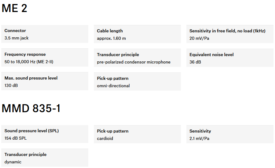The image size is (275, 168).
Task: Click the 3.5 mm jack value
Action: (17, 38)
